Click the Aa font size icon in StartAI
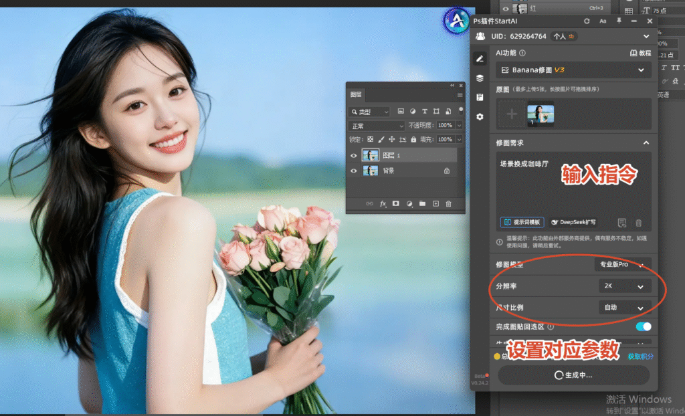 point(603,21)
